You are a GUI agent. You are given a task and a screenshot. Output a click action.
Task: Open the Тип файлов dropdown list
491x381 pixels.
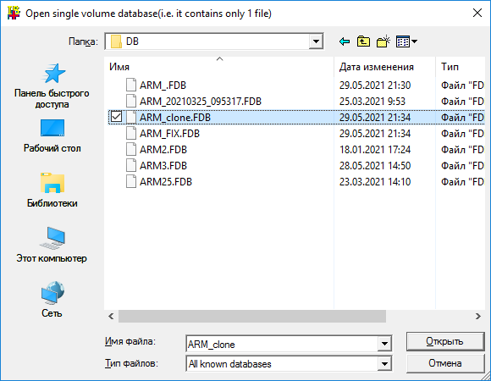pos(384,364)
